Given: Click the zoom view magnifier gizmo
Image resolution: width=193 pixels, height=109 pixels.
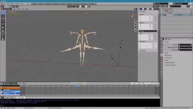Looking at the screenshot, I should pyautogui.click(x=135, y=21).
